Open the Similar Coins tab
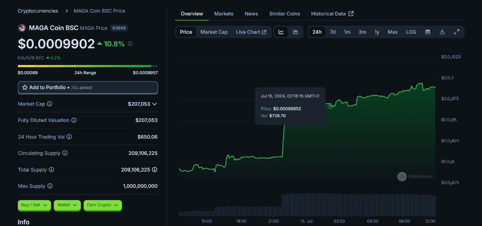 (x=285, y=14)
